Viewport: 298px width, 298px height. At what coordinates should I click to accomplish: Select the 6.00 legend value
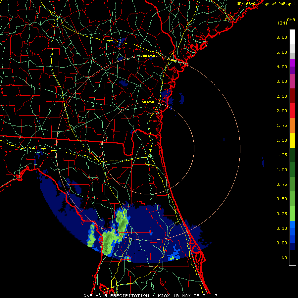[x=282, y=52]
